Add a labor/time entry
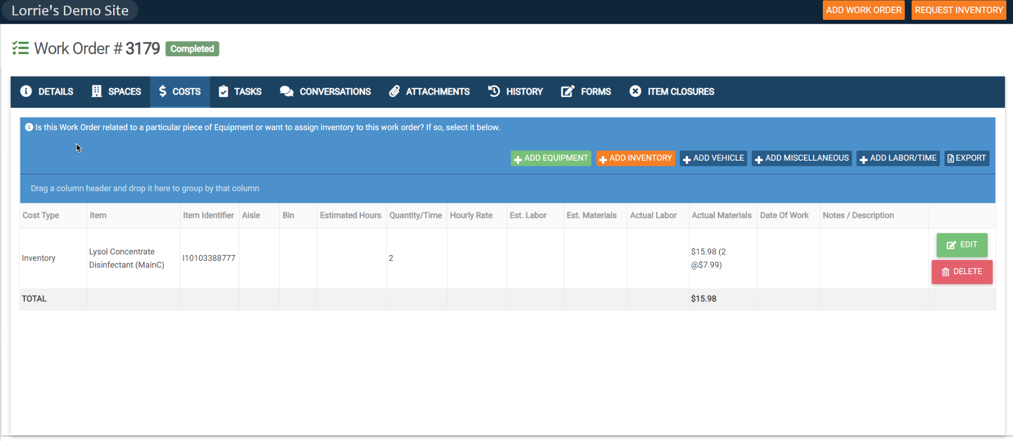 coord(898,158)
